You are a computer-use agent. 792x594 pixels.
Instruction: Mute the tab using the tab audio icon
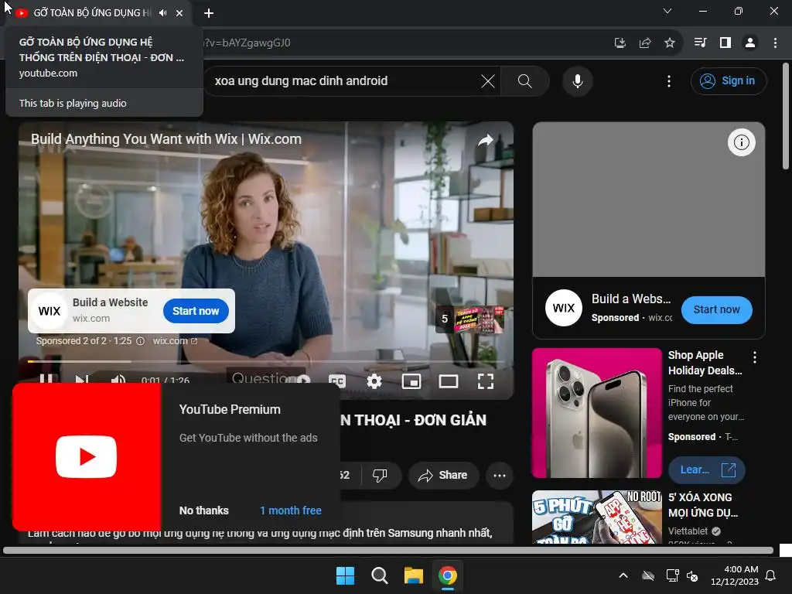[162, 13]
